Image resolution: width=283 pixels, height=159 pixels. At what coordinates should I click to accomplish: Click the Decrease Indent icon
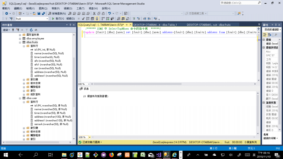point(145,18)
